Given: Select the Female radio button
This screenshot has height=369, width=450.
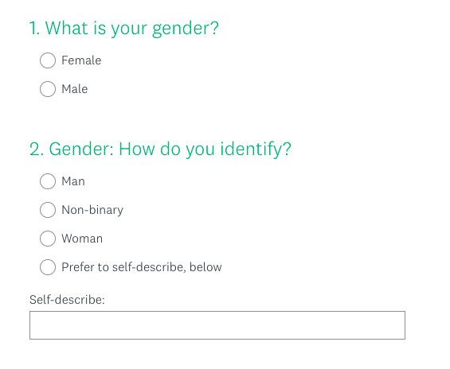Looking at the screenshot, I should [x=48, y=60].
